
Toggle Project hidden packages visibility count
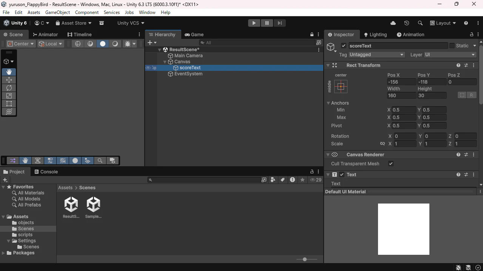(x=316, y=180)
